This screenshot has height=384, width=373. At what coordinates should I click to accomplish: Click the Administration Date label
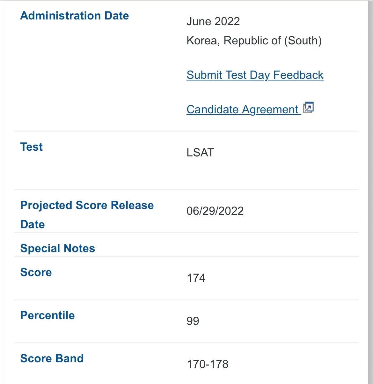click(x=75, y=16)
